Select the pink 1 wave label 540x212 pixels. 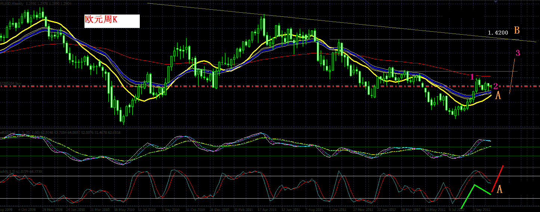[x=472, y=77]
